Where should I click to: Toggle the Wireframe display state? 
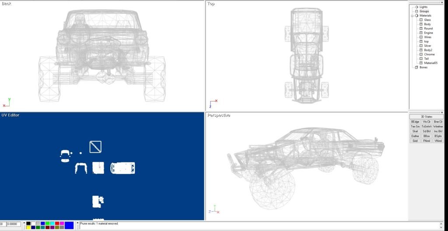coord(438,126)
